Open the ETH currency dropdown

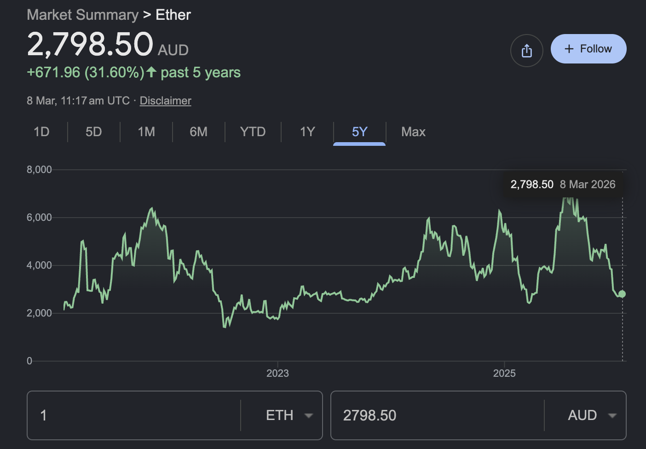[x=288, y=415]
